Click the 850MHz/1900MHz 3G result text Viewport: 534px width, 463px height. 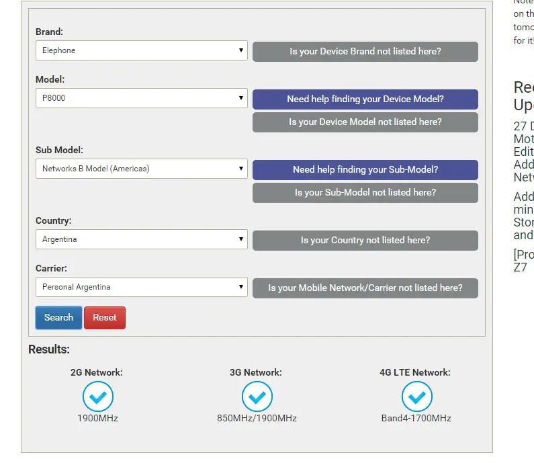coord(257,419)
